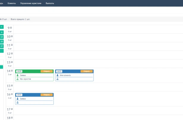Open Управление юристами in top navigation
Screen dimensions: 183x120
pos(31,3)
